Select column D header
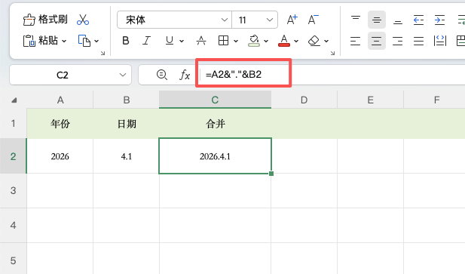This screenshot has height=274, width=465. coord(304,100)
